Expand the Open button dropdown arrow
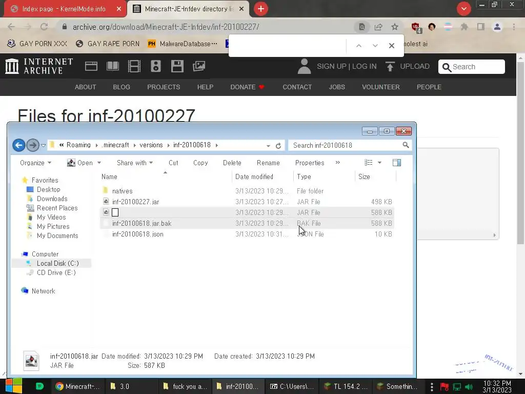This screenshot has width=525, height=394. pyautogui.click(x=99, y=163)
